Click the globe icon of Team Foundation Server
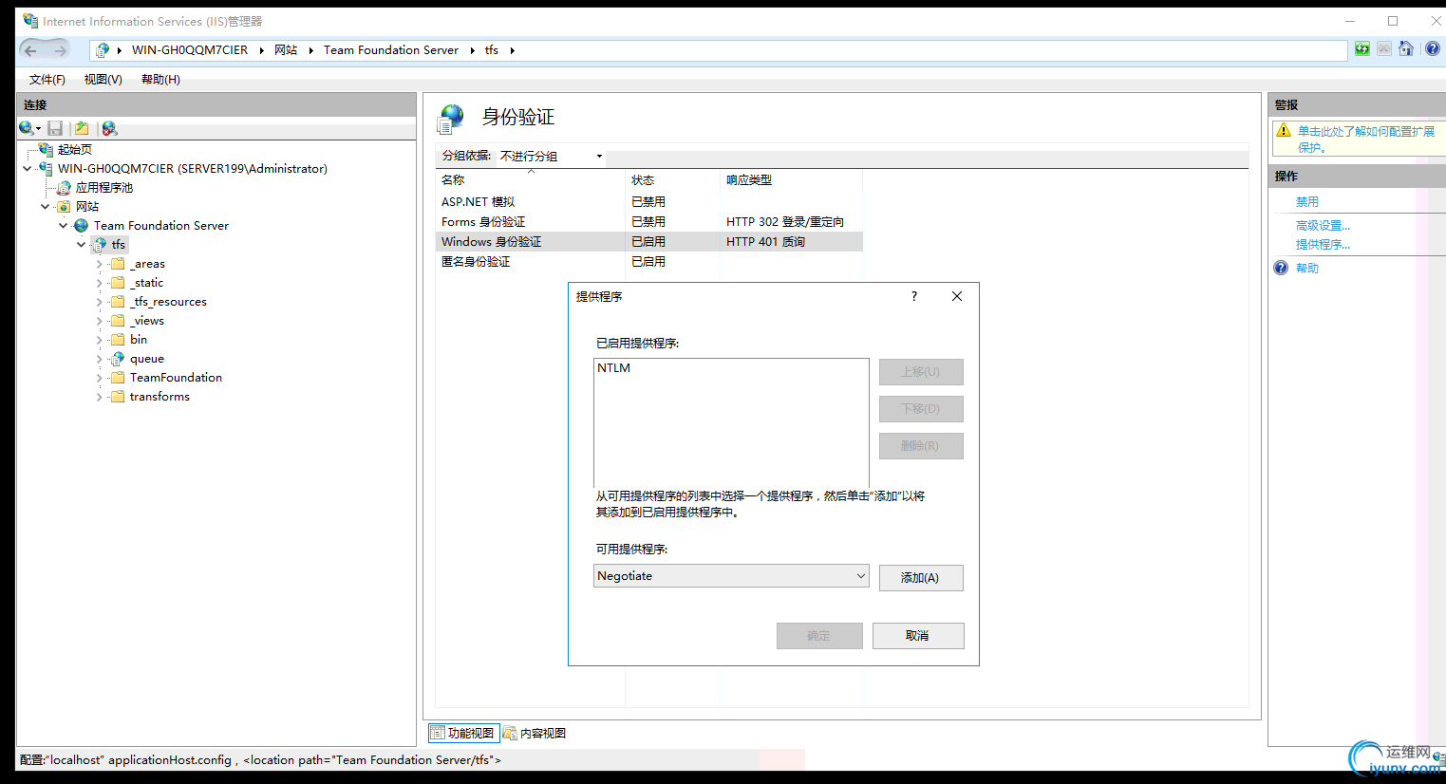Image resolution: width=1446 pixels, height=784 pixels. click(82, 226)
